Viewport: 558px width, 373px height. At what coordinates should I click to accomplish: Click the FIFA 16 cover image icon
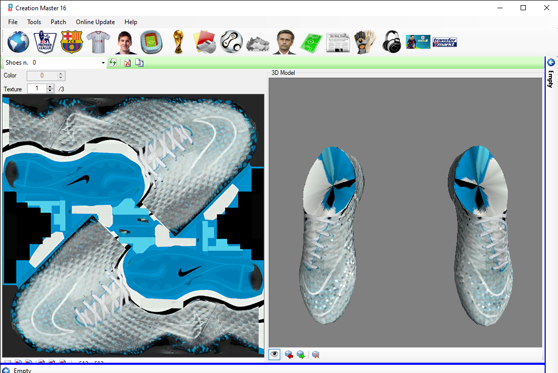pyautogui.click(x=418, y=42)
